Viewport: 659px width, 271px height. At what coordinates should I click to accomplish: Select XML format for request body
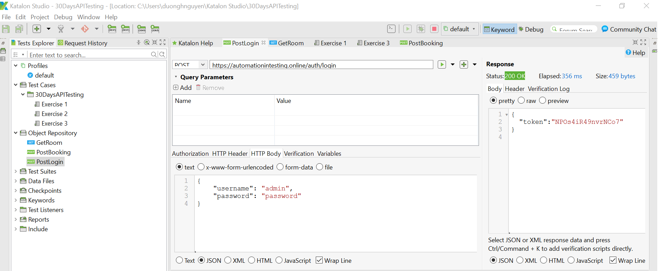pos(228,260)
